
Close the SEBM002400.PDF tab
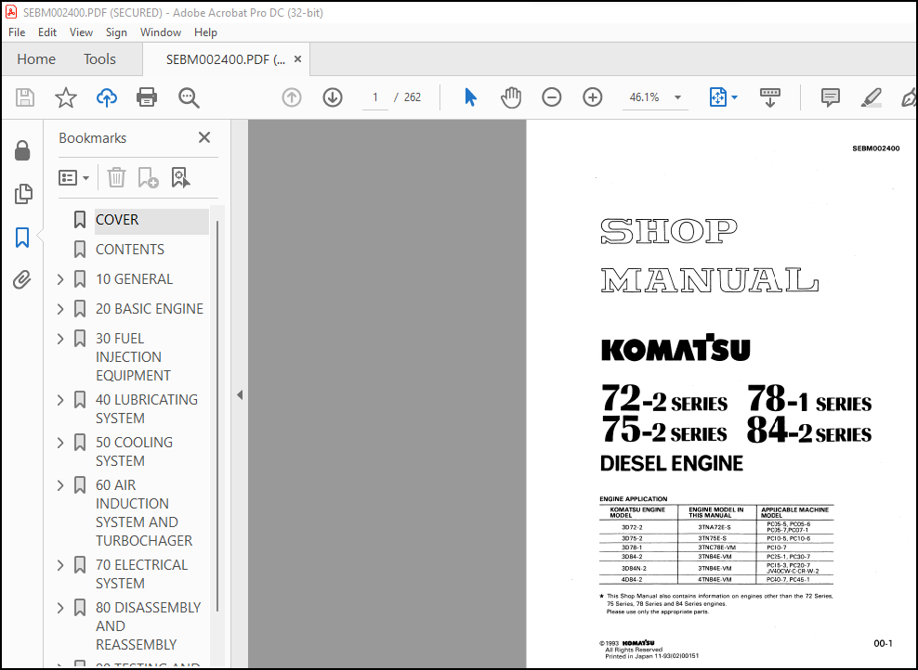[297, 59]
